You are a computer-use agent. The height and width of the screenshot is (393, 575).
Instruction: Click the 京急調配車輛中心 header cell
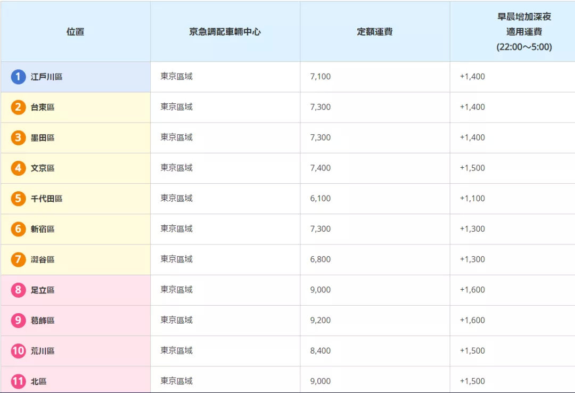pos(225,31)
